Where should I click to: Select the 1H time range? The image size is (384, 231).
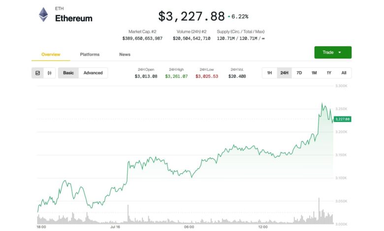[x=269, y=73]
